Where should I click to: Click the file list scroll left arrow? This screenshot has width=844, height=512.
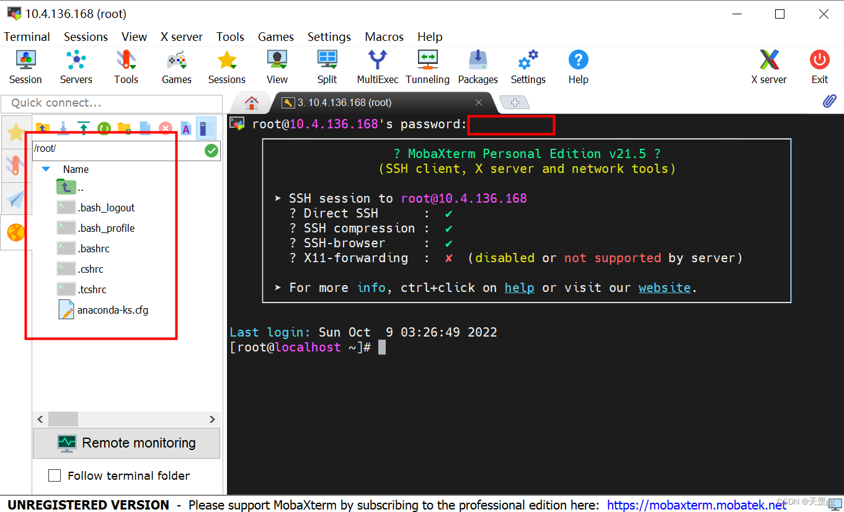click(40, 419)
